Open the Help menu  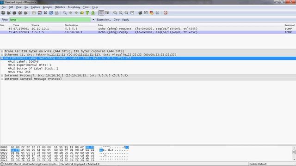point(95,7)
